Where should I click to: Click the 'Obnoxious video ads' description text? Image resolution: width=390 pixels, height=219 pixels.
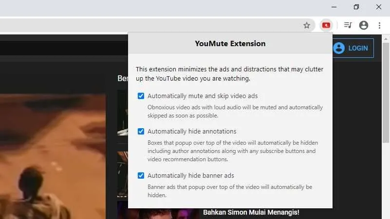pos(235,111)
